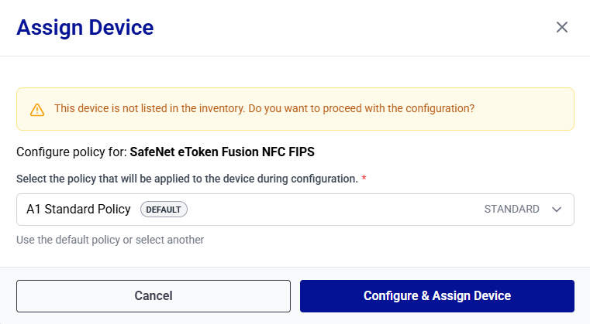Screen dimensions: 590x324
Task: Click empty header area beside the dialog title
Action: pyautogui.click(x=349, y=28)
